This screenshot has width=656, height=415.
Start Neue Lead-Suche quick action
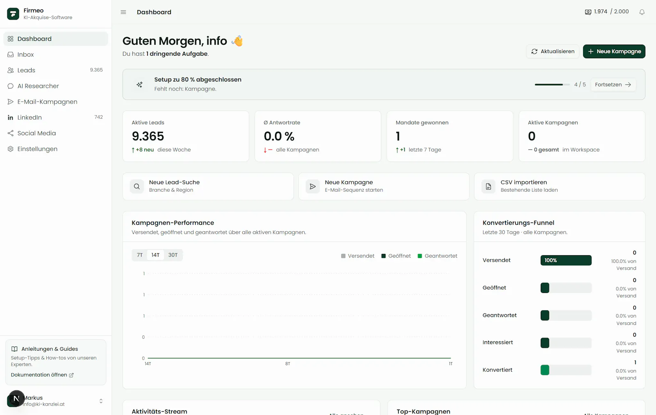pos(208,186)
